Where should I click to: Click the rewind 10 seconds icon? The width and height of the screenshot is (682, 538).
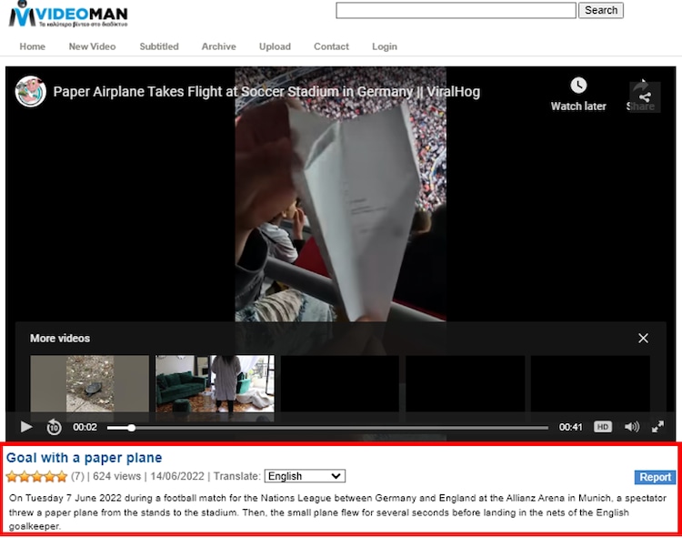[54, 427]
